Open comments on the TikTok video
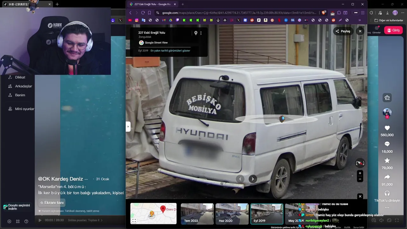 pyautogui.click(x=387, y=144)
